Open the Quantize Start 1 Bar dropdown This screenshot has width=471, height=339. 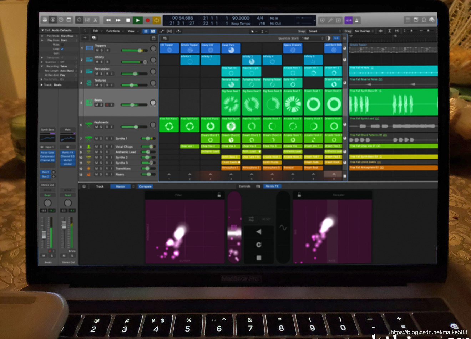coord(313,38)
